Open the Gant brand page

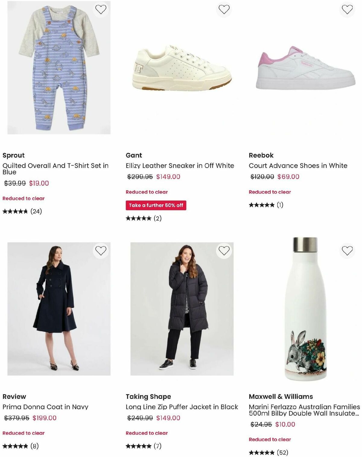click(x=134, y=155)
